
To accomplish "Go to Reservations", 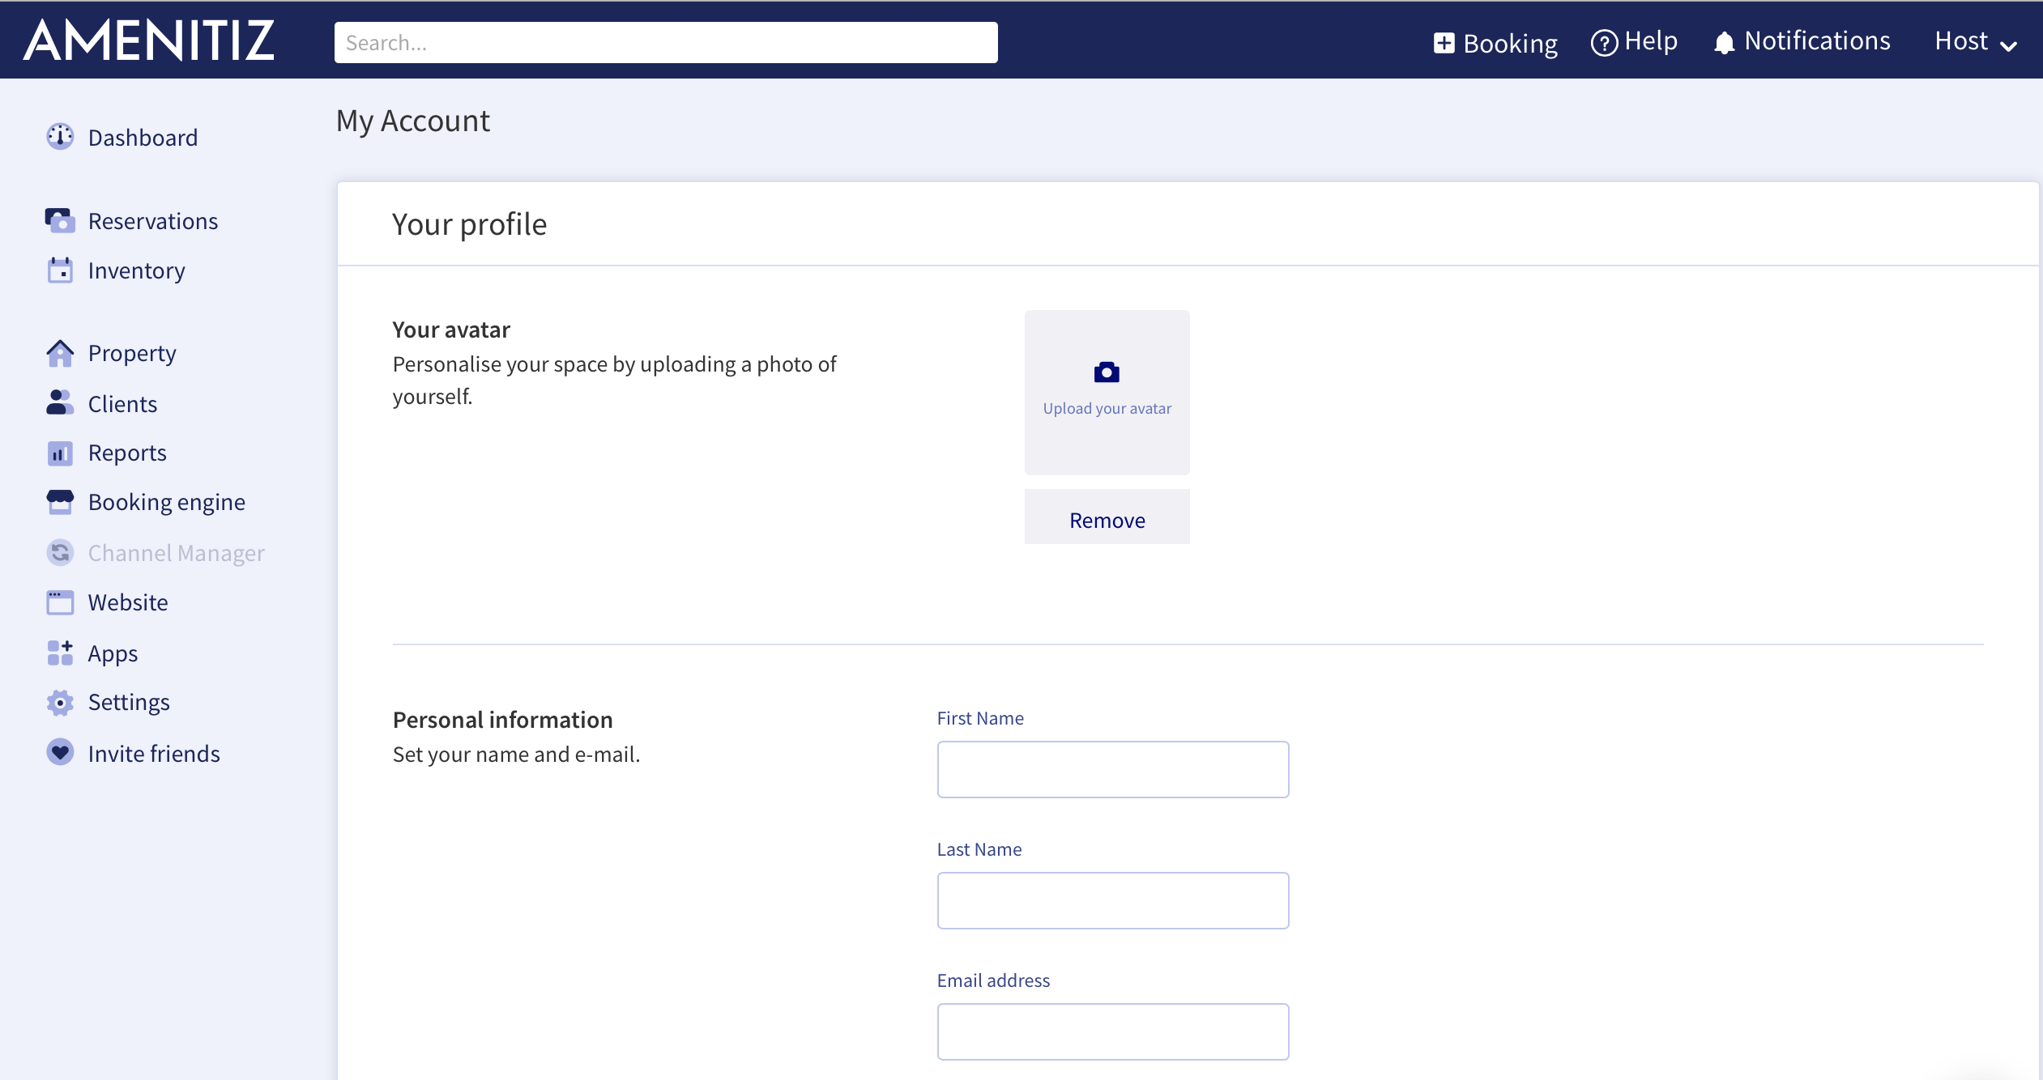I will pos(152,221).
